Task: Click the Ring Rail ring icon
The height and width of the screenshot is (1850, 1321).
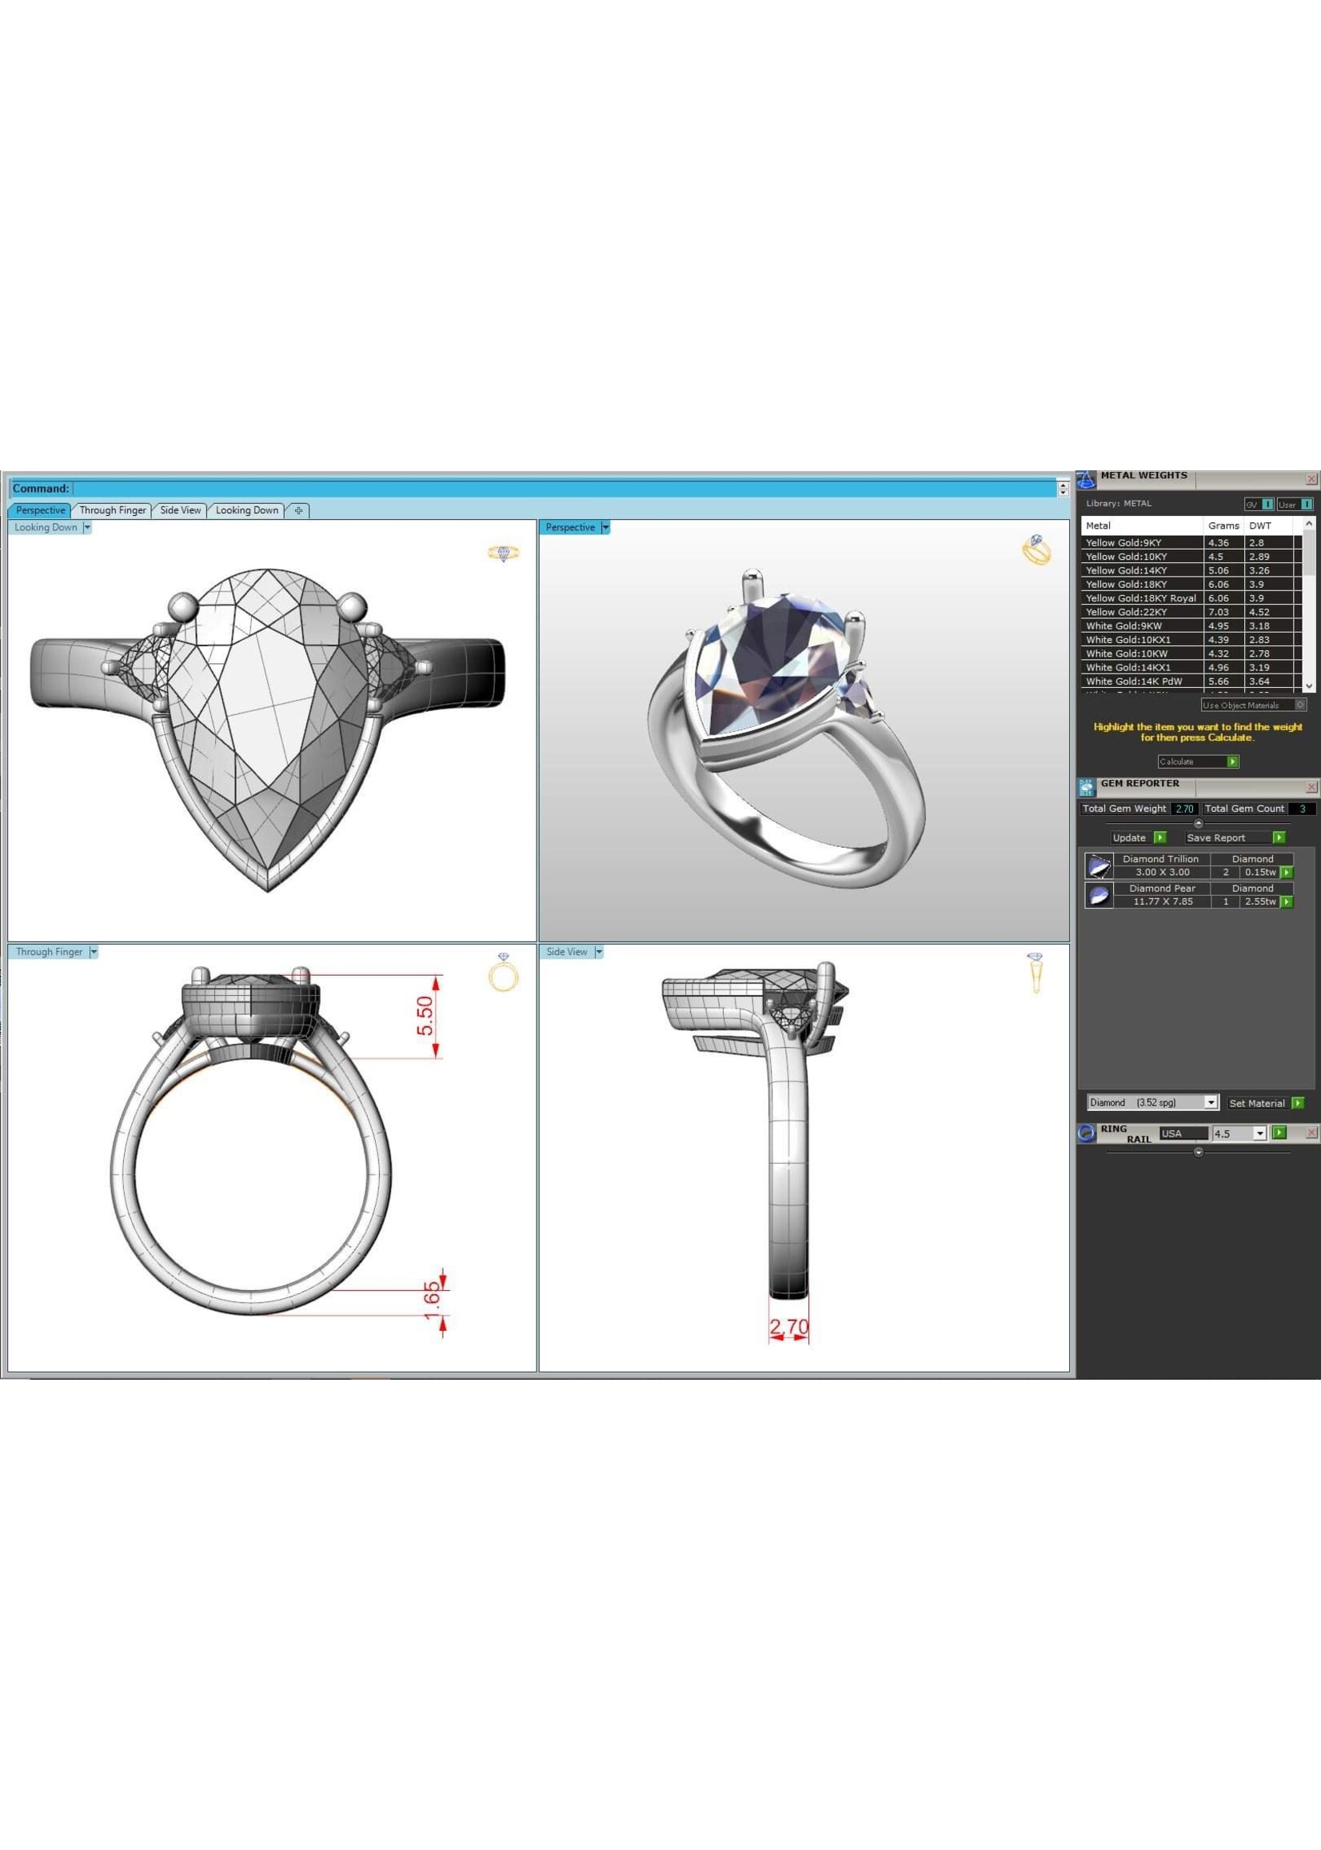Action: tap(1086, 1133)
